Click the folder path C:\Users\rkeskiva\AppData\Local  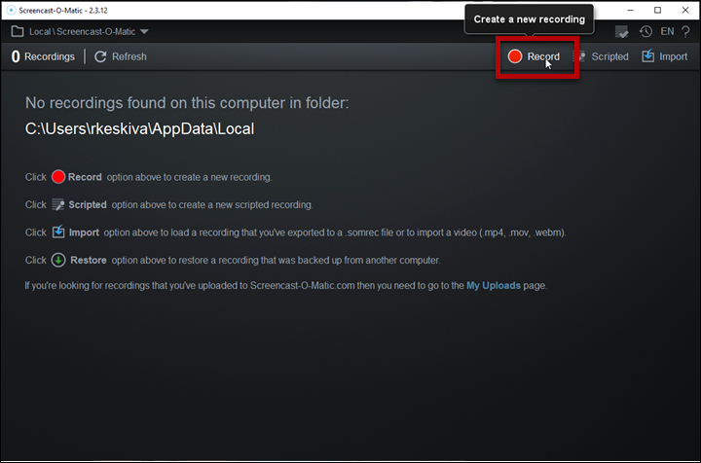coord(139,129)
